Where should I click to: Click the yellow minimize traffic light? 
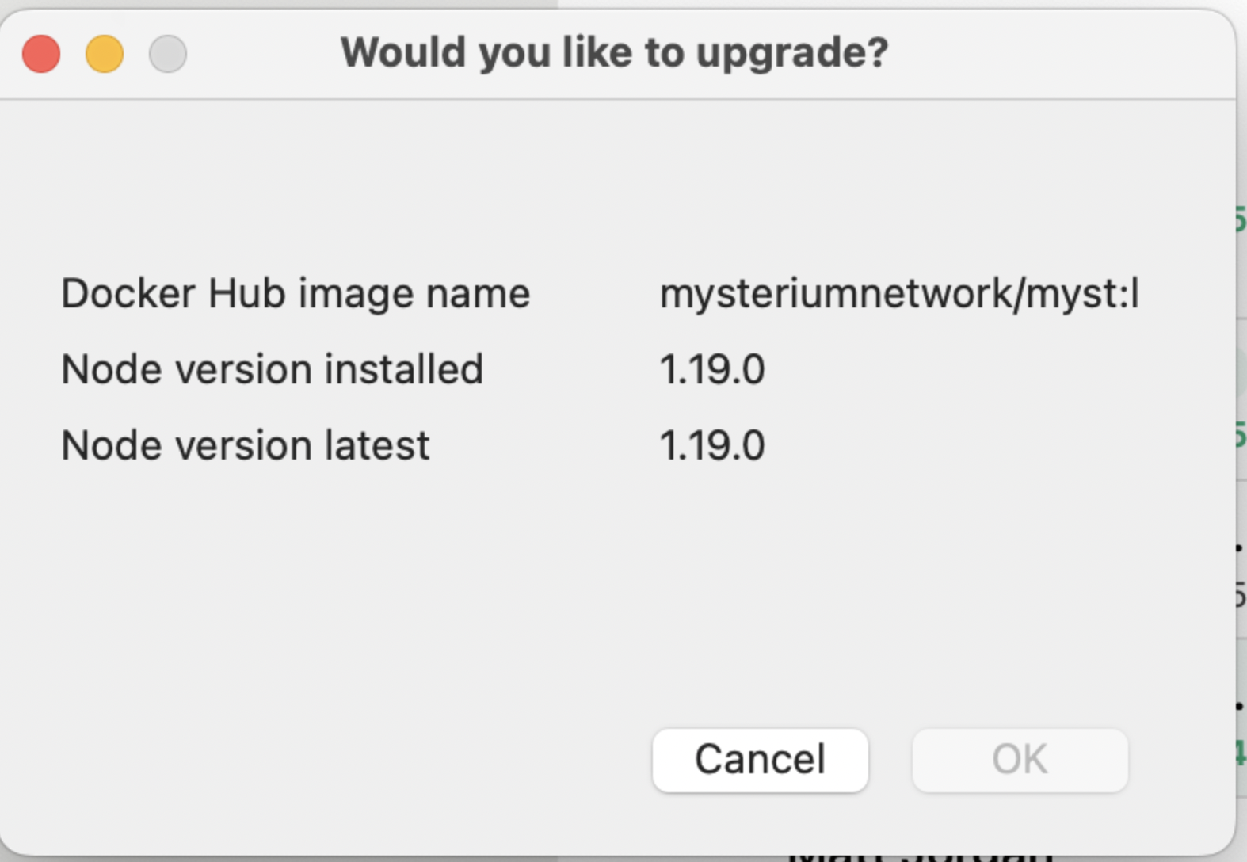104,53
